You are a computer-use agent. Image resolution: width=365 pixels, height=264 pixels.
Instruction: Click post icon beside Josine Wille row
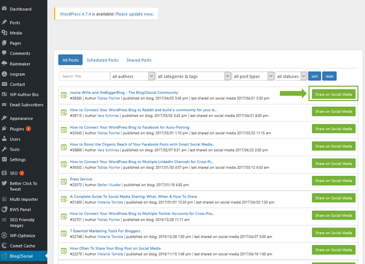64,95
